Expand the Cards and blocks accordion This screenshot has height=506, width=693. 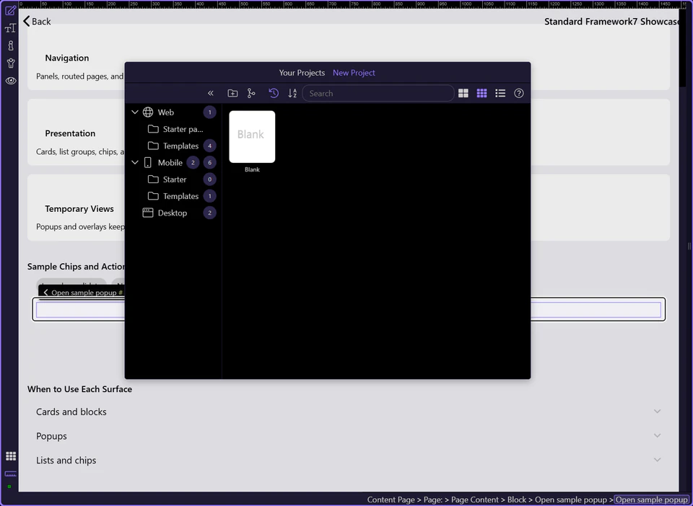pyautogui.click(x=349, y=412)
